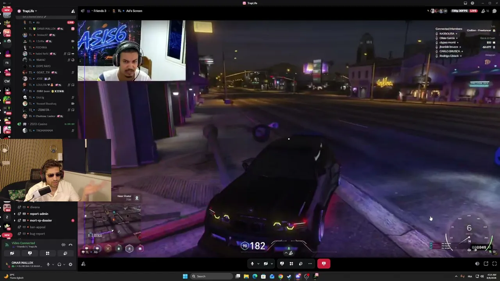Open the Windows Start menu
This screenshot has width=500, height=281.
(185, 276)
